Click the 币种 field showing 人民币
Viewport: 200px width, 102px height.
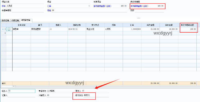coord(25,6)
